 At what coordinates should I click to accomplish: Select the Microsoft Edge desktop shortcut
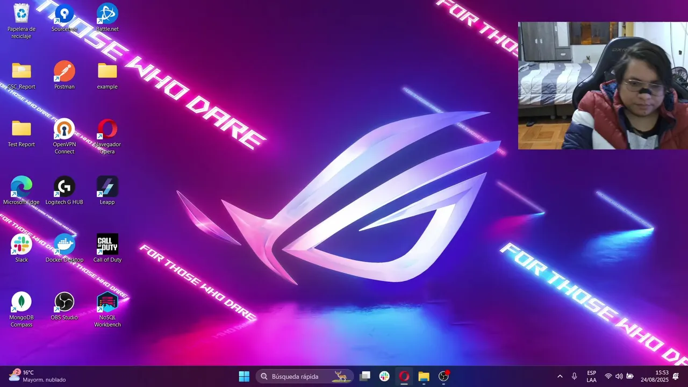coord(21,190)
